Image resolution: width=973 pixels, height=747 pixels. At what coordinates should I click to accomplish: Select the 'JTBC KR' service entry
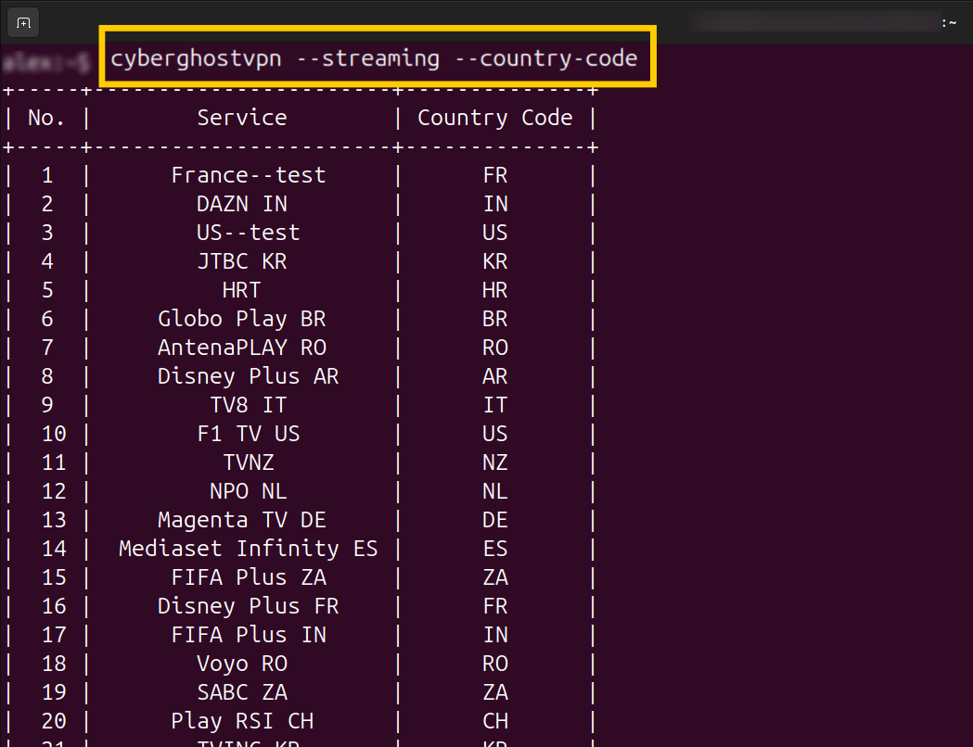(x=241, y=261)
